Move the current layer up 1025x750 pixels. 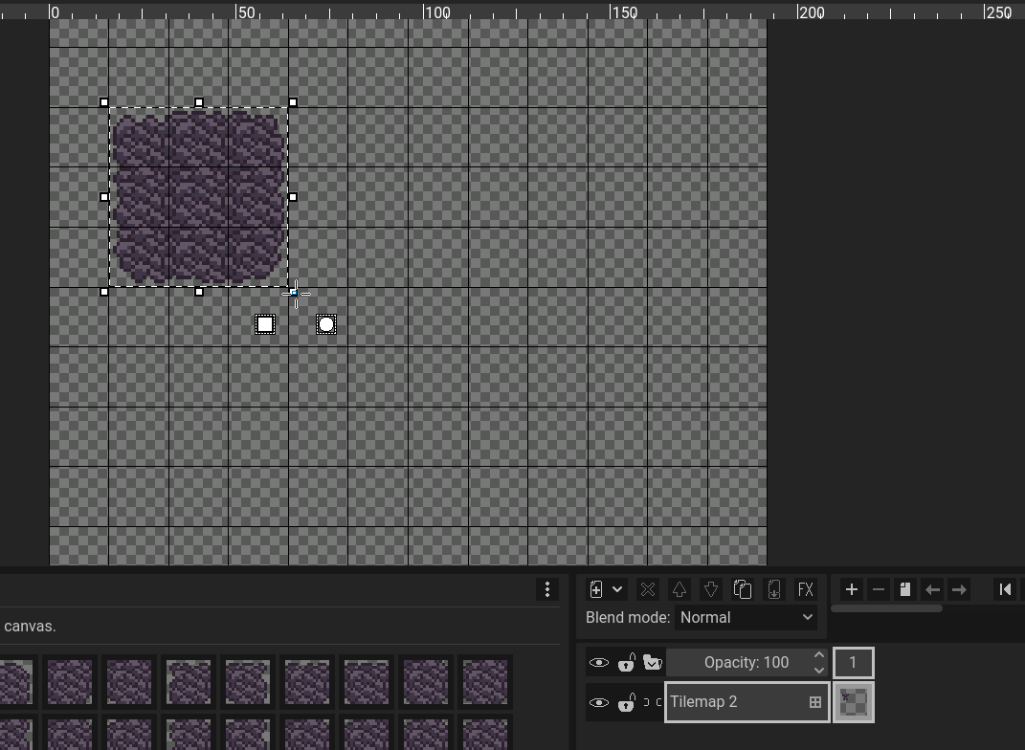coord(679,589)
